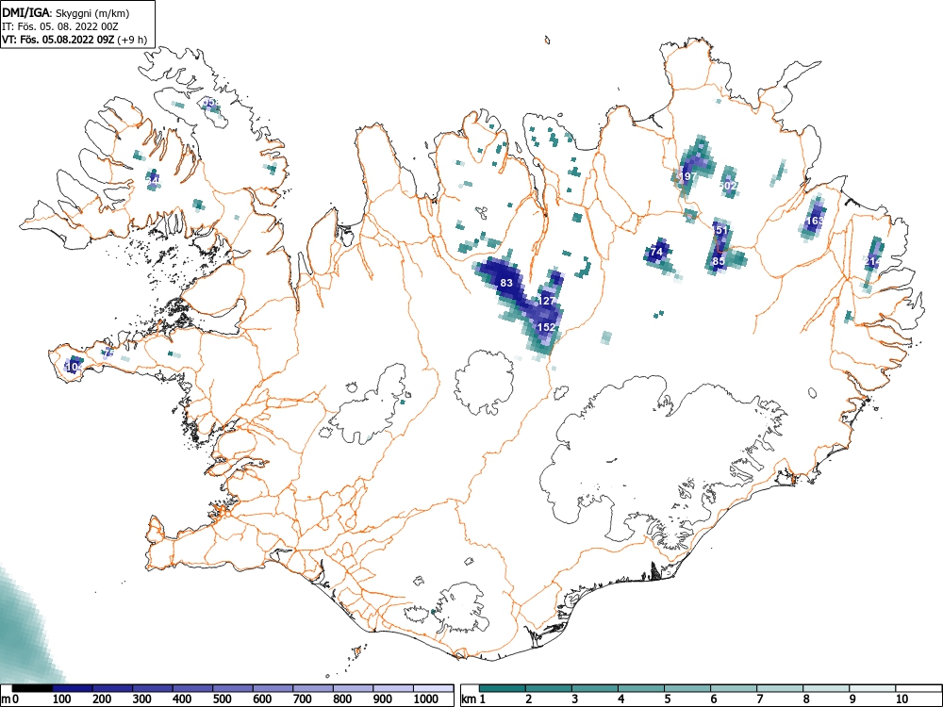Image resolution: width=943 pixels, height=707 pixels.
Task: Click the '3' label on the kilometre scale
Action: tap(575, 699)
